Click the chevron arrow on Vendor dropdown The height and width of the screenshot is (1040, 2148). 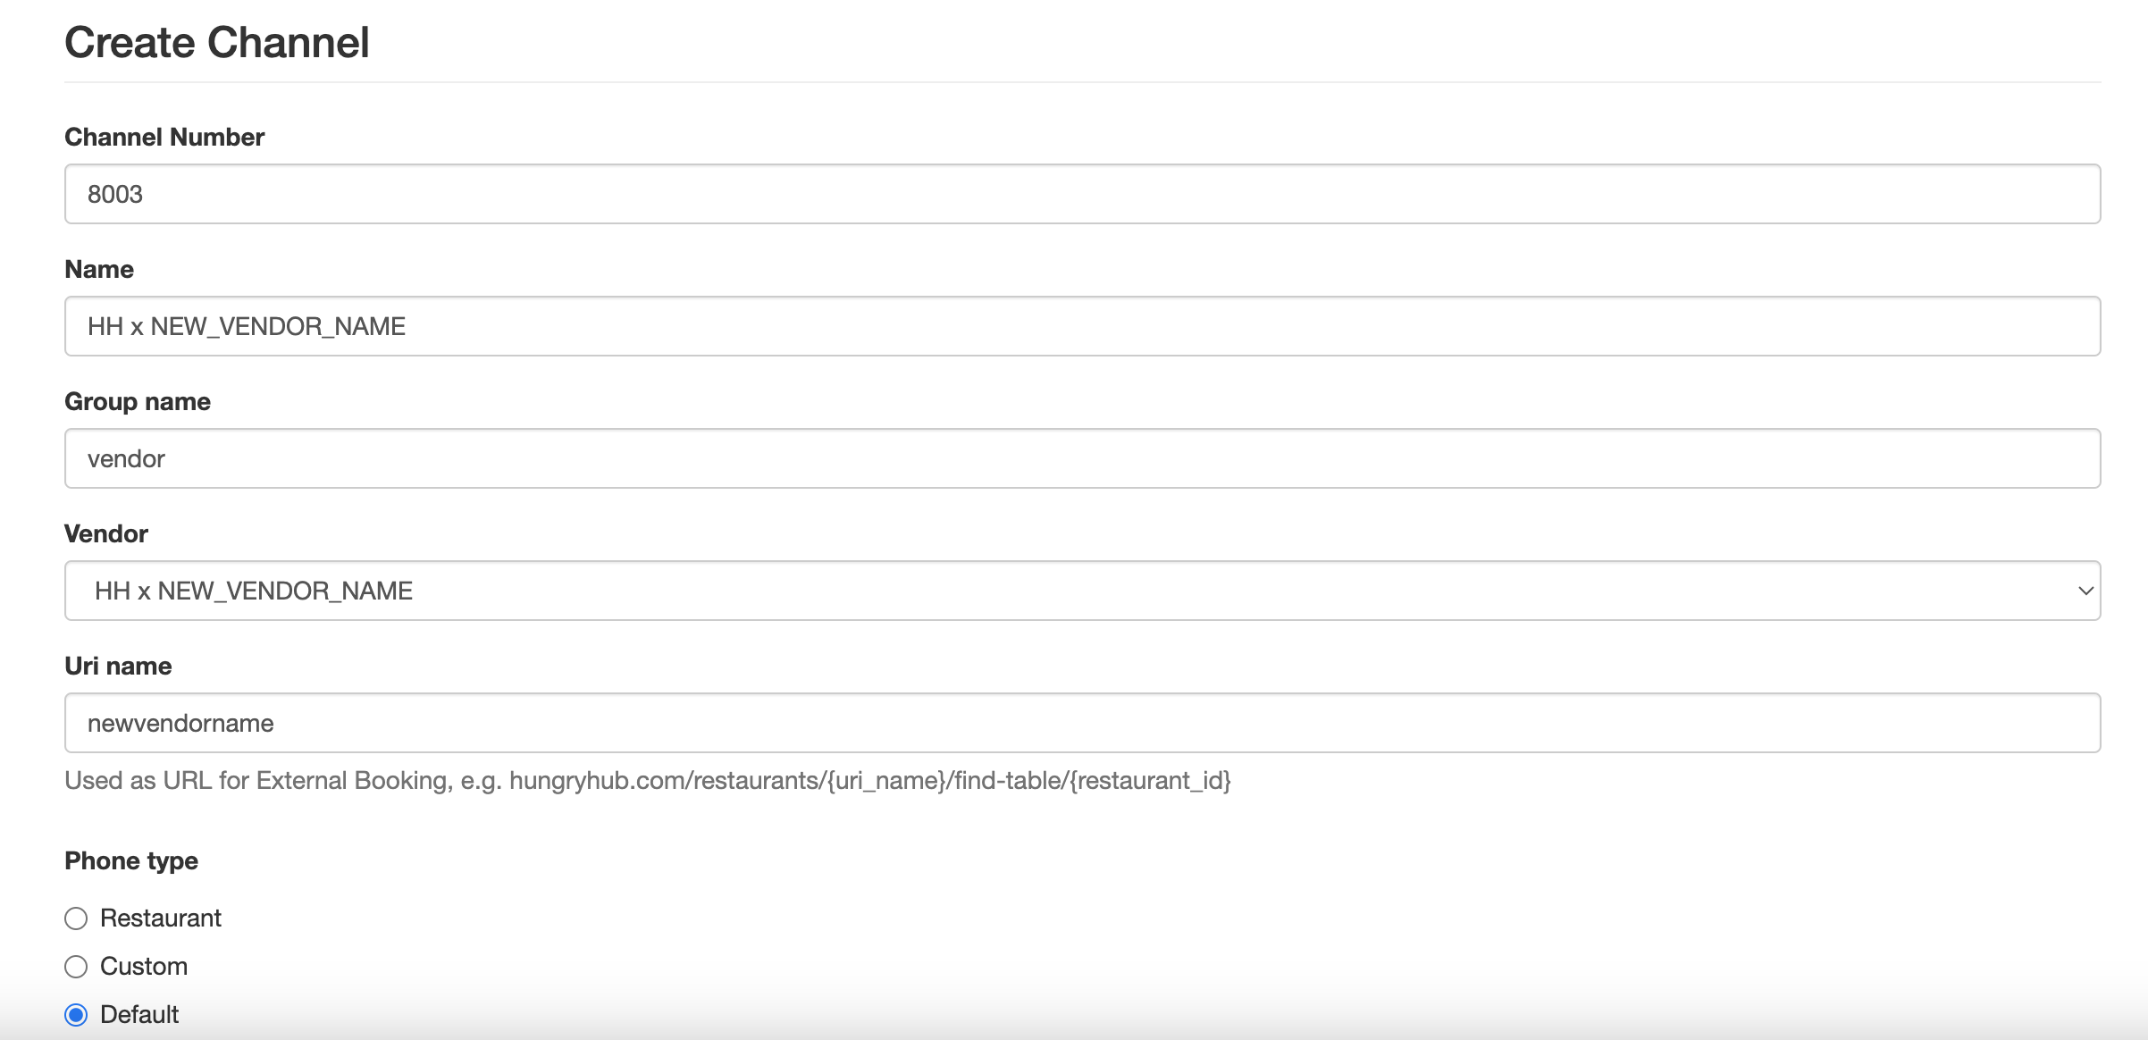point(2085,591)
